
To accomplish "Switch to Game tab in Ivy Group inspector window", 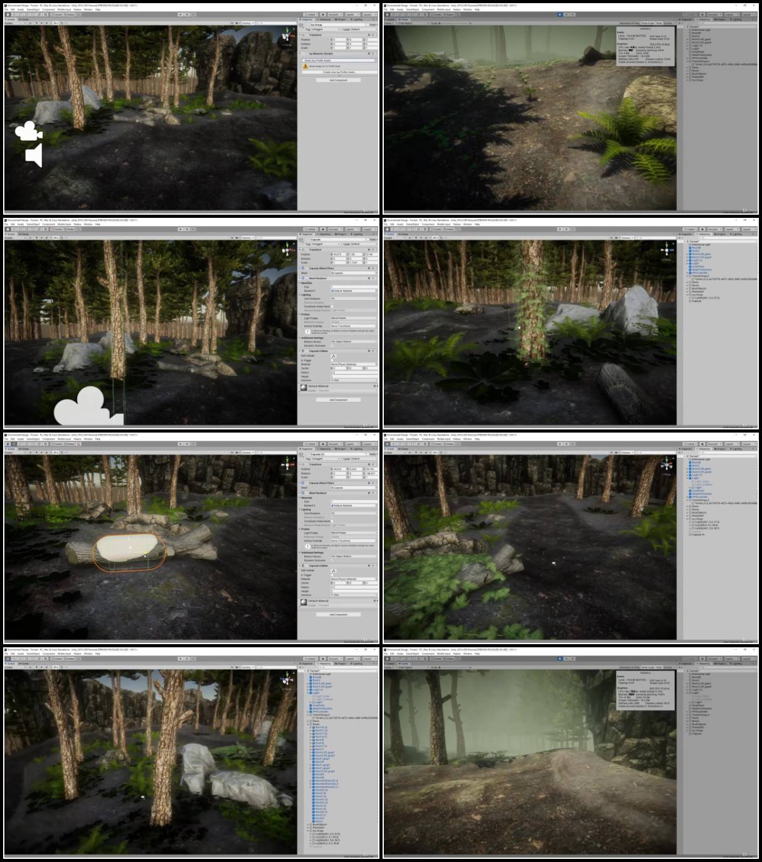I will (x=24, y=19).
